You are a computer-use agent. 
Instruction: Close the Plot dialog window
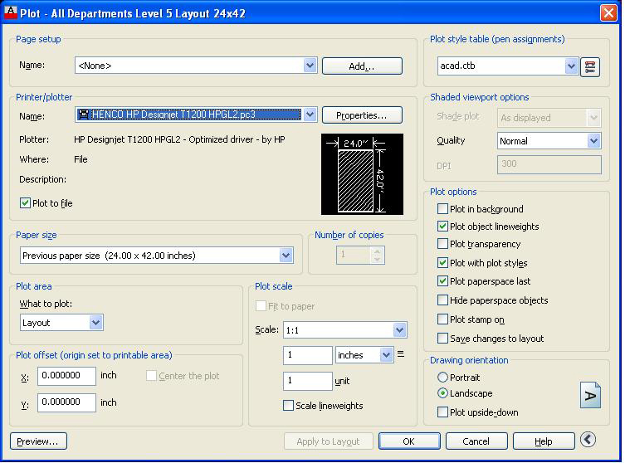coord(608,12)
